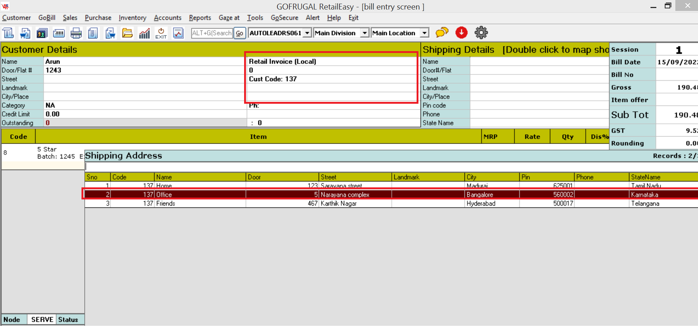Select the Friends shipping address row
Viewport: 698px width, 328px height.
(391, 203)
